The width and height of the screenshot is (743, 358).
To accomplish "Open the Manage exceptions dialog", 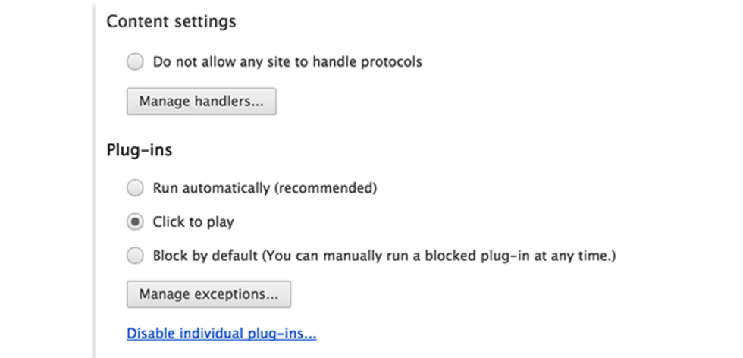I will pyautogui.click(x=208, y=294).
